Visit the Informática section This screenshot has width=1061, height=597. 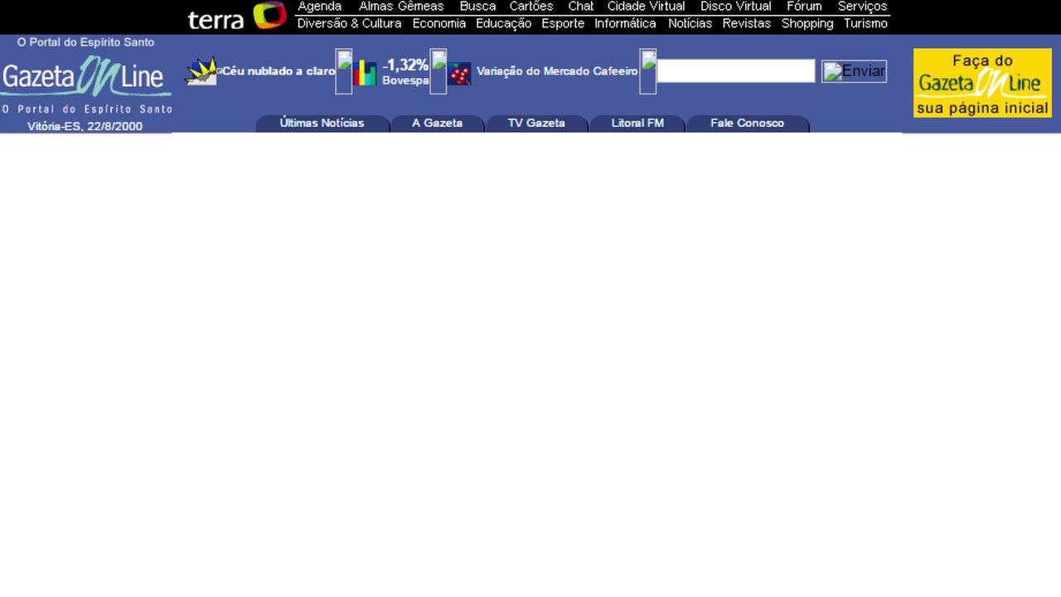[x=625, y=24]
